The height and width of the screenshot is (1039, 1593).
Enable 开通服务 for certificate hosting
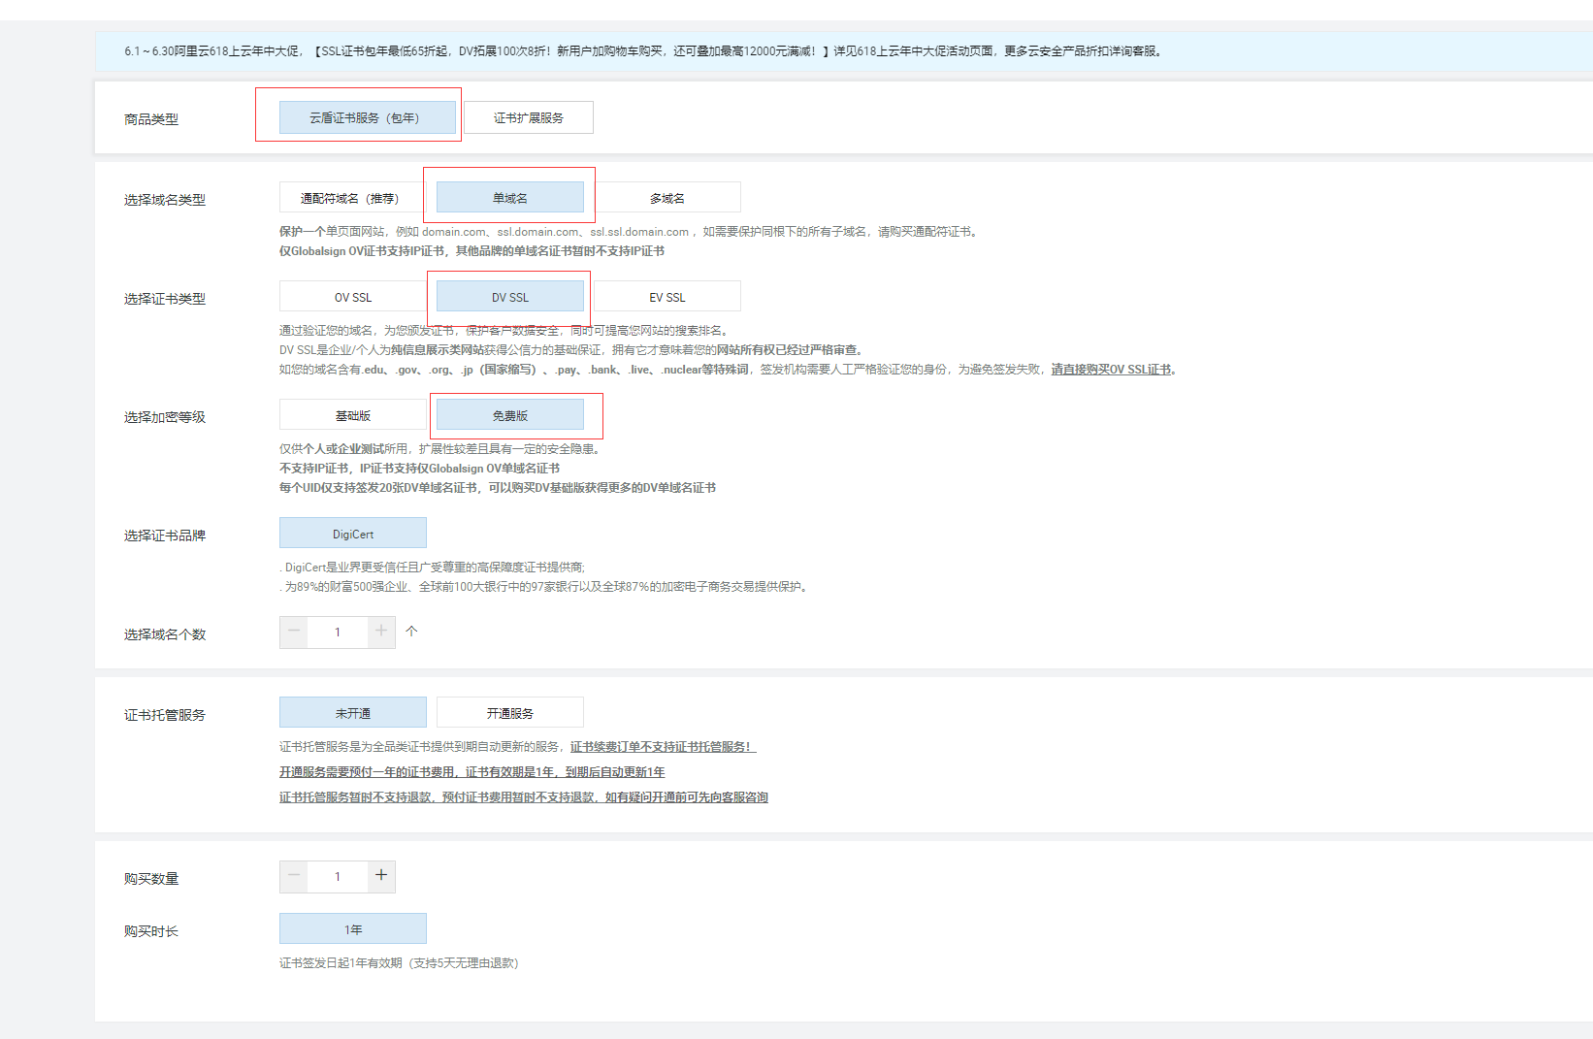coord(509,711)
